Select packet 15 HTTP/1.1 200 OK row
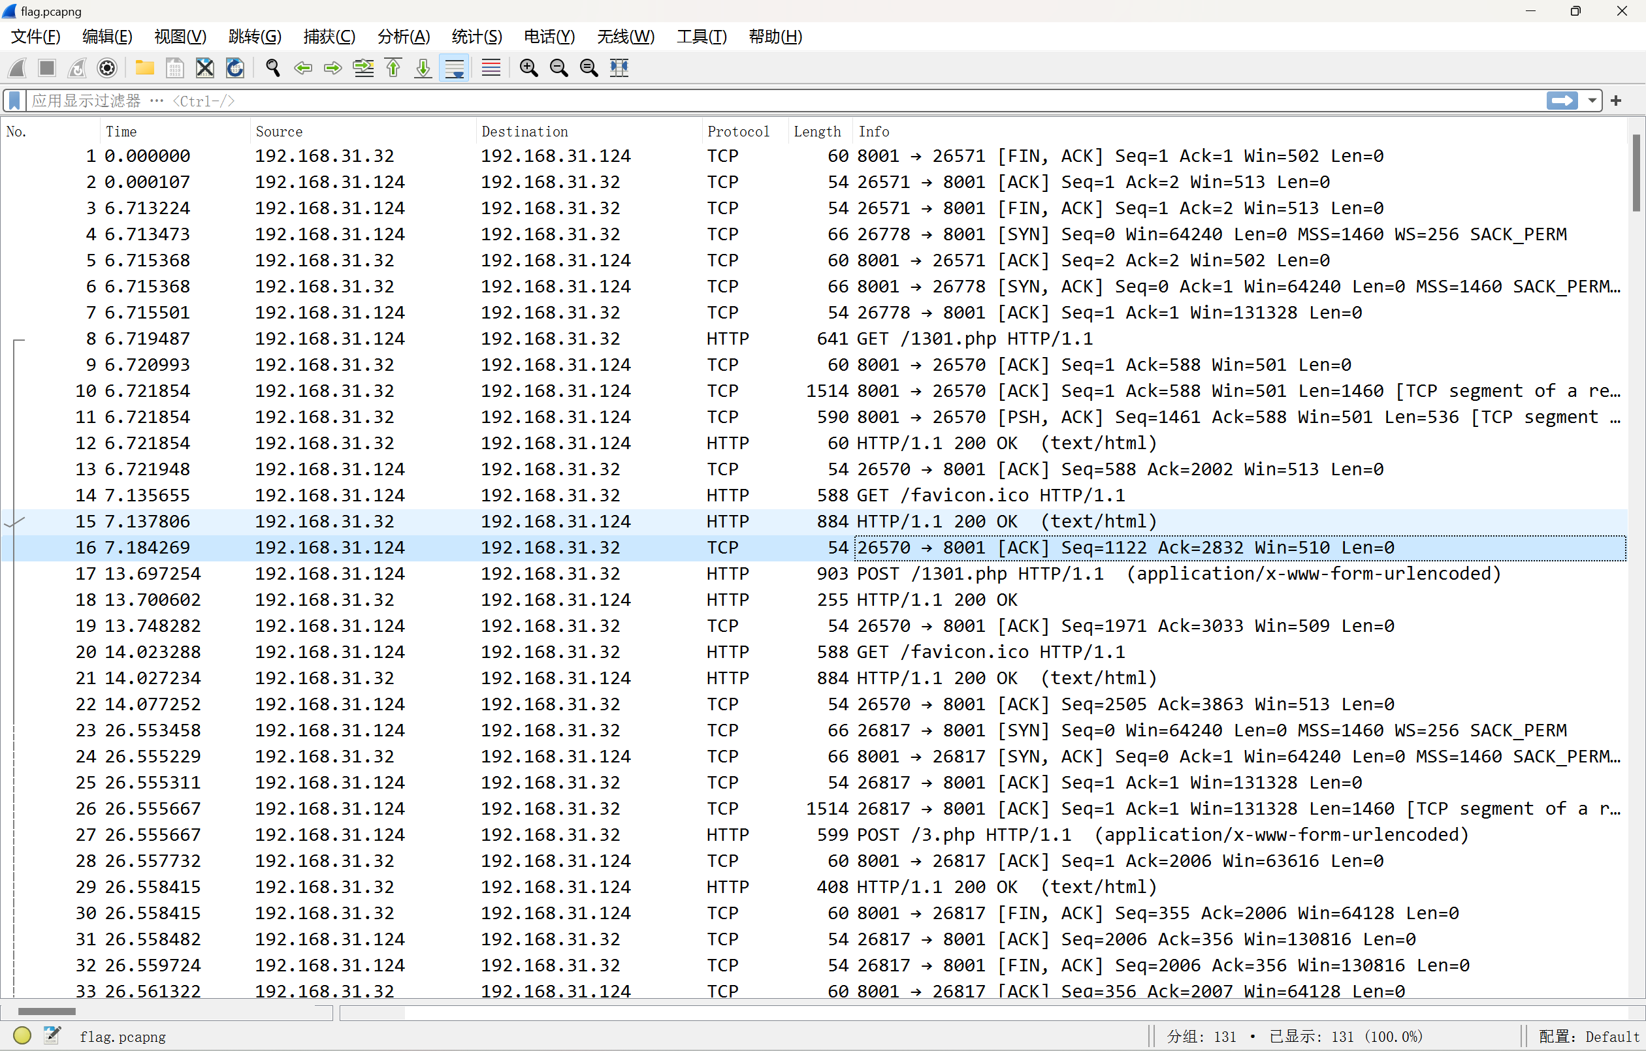The width and height of the screenshot is (1646, 1051). click(x=813, y=522)
